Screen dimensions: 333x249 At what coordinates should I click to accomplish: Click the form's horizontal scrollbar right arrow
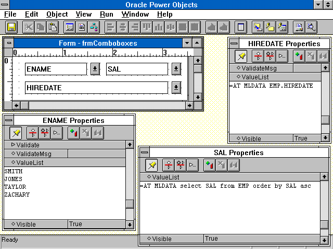coord(188,105)
